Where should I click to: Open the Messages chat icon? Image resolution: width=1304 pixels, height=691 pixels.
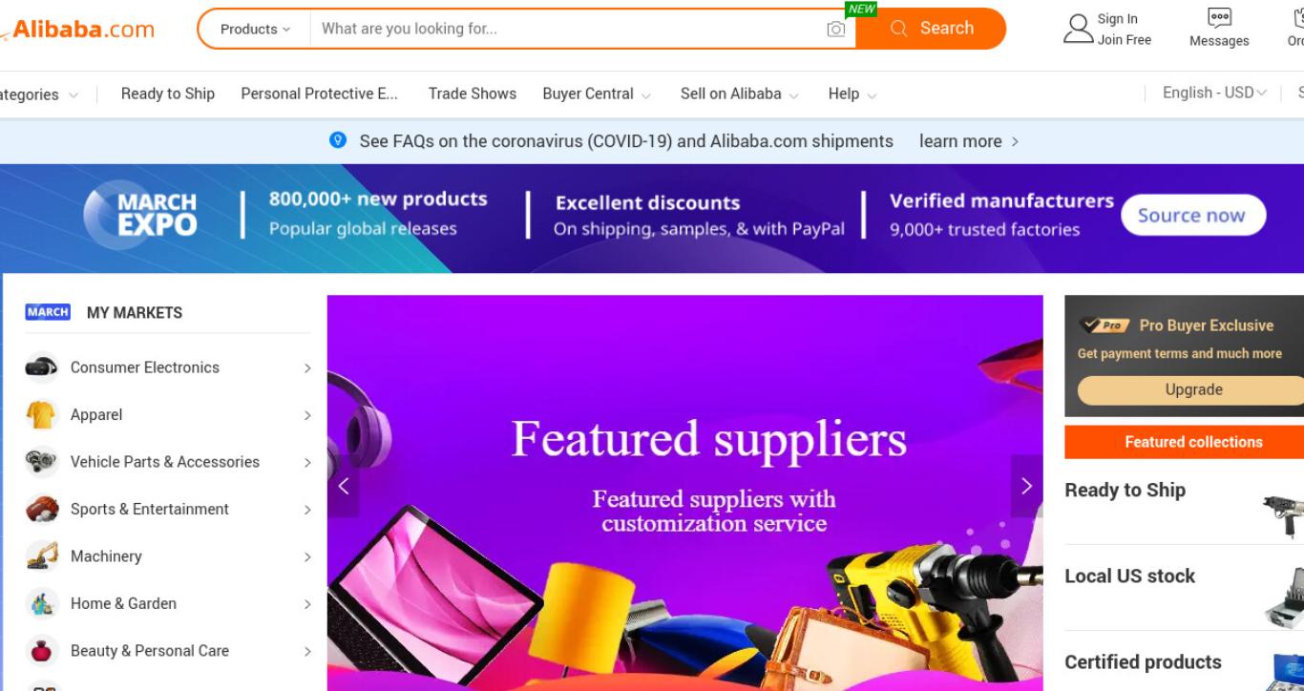tap(1219, 18)
